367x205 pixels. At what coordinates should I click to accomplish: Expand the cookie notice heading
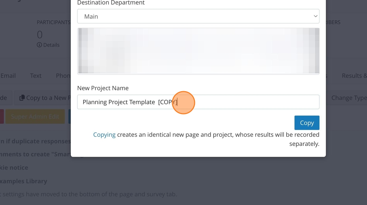tap(14, 168)
